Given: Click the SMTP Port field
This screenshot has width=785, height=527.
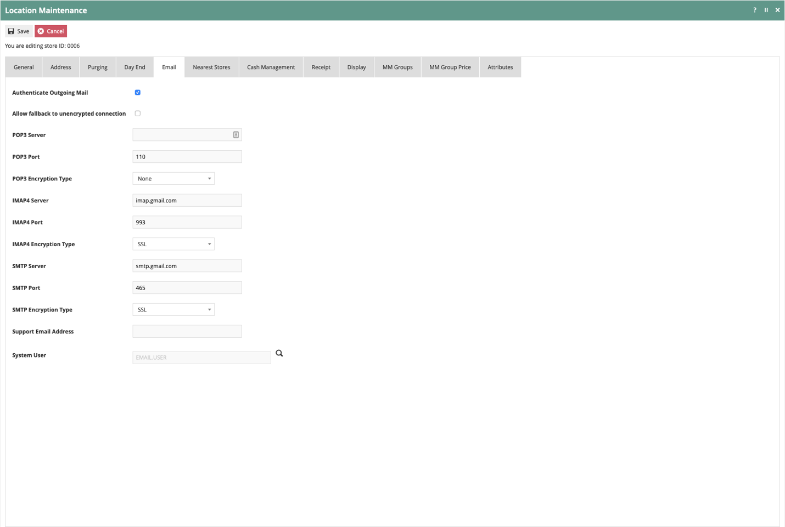Looking at the screenshot, I should click(x=187, y=288).
